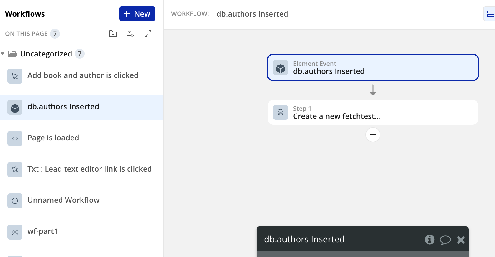
Task: Click the database icon in Step 1 card
Action: click(281, 112)
